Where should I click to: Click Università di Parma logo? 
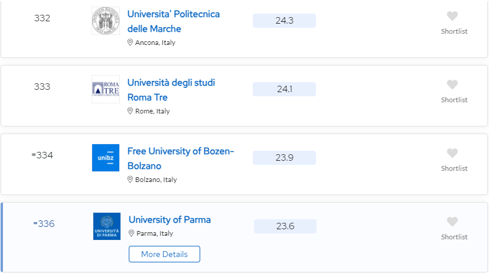(x=107, y=226)
